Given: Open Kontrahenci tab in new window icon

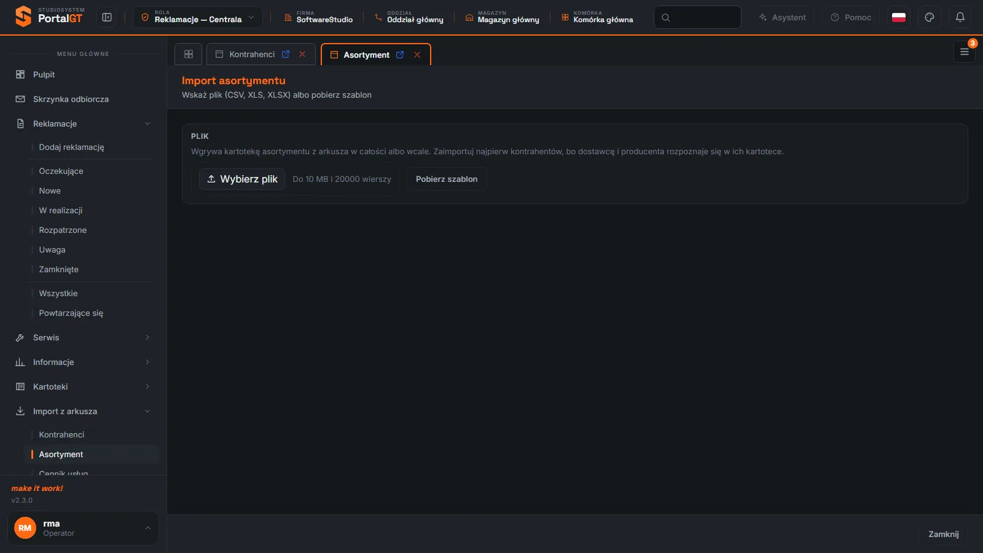Looking at the screenshot, I should [x=286, y=54].
